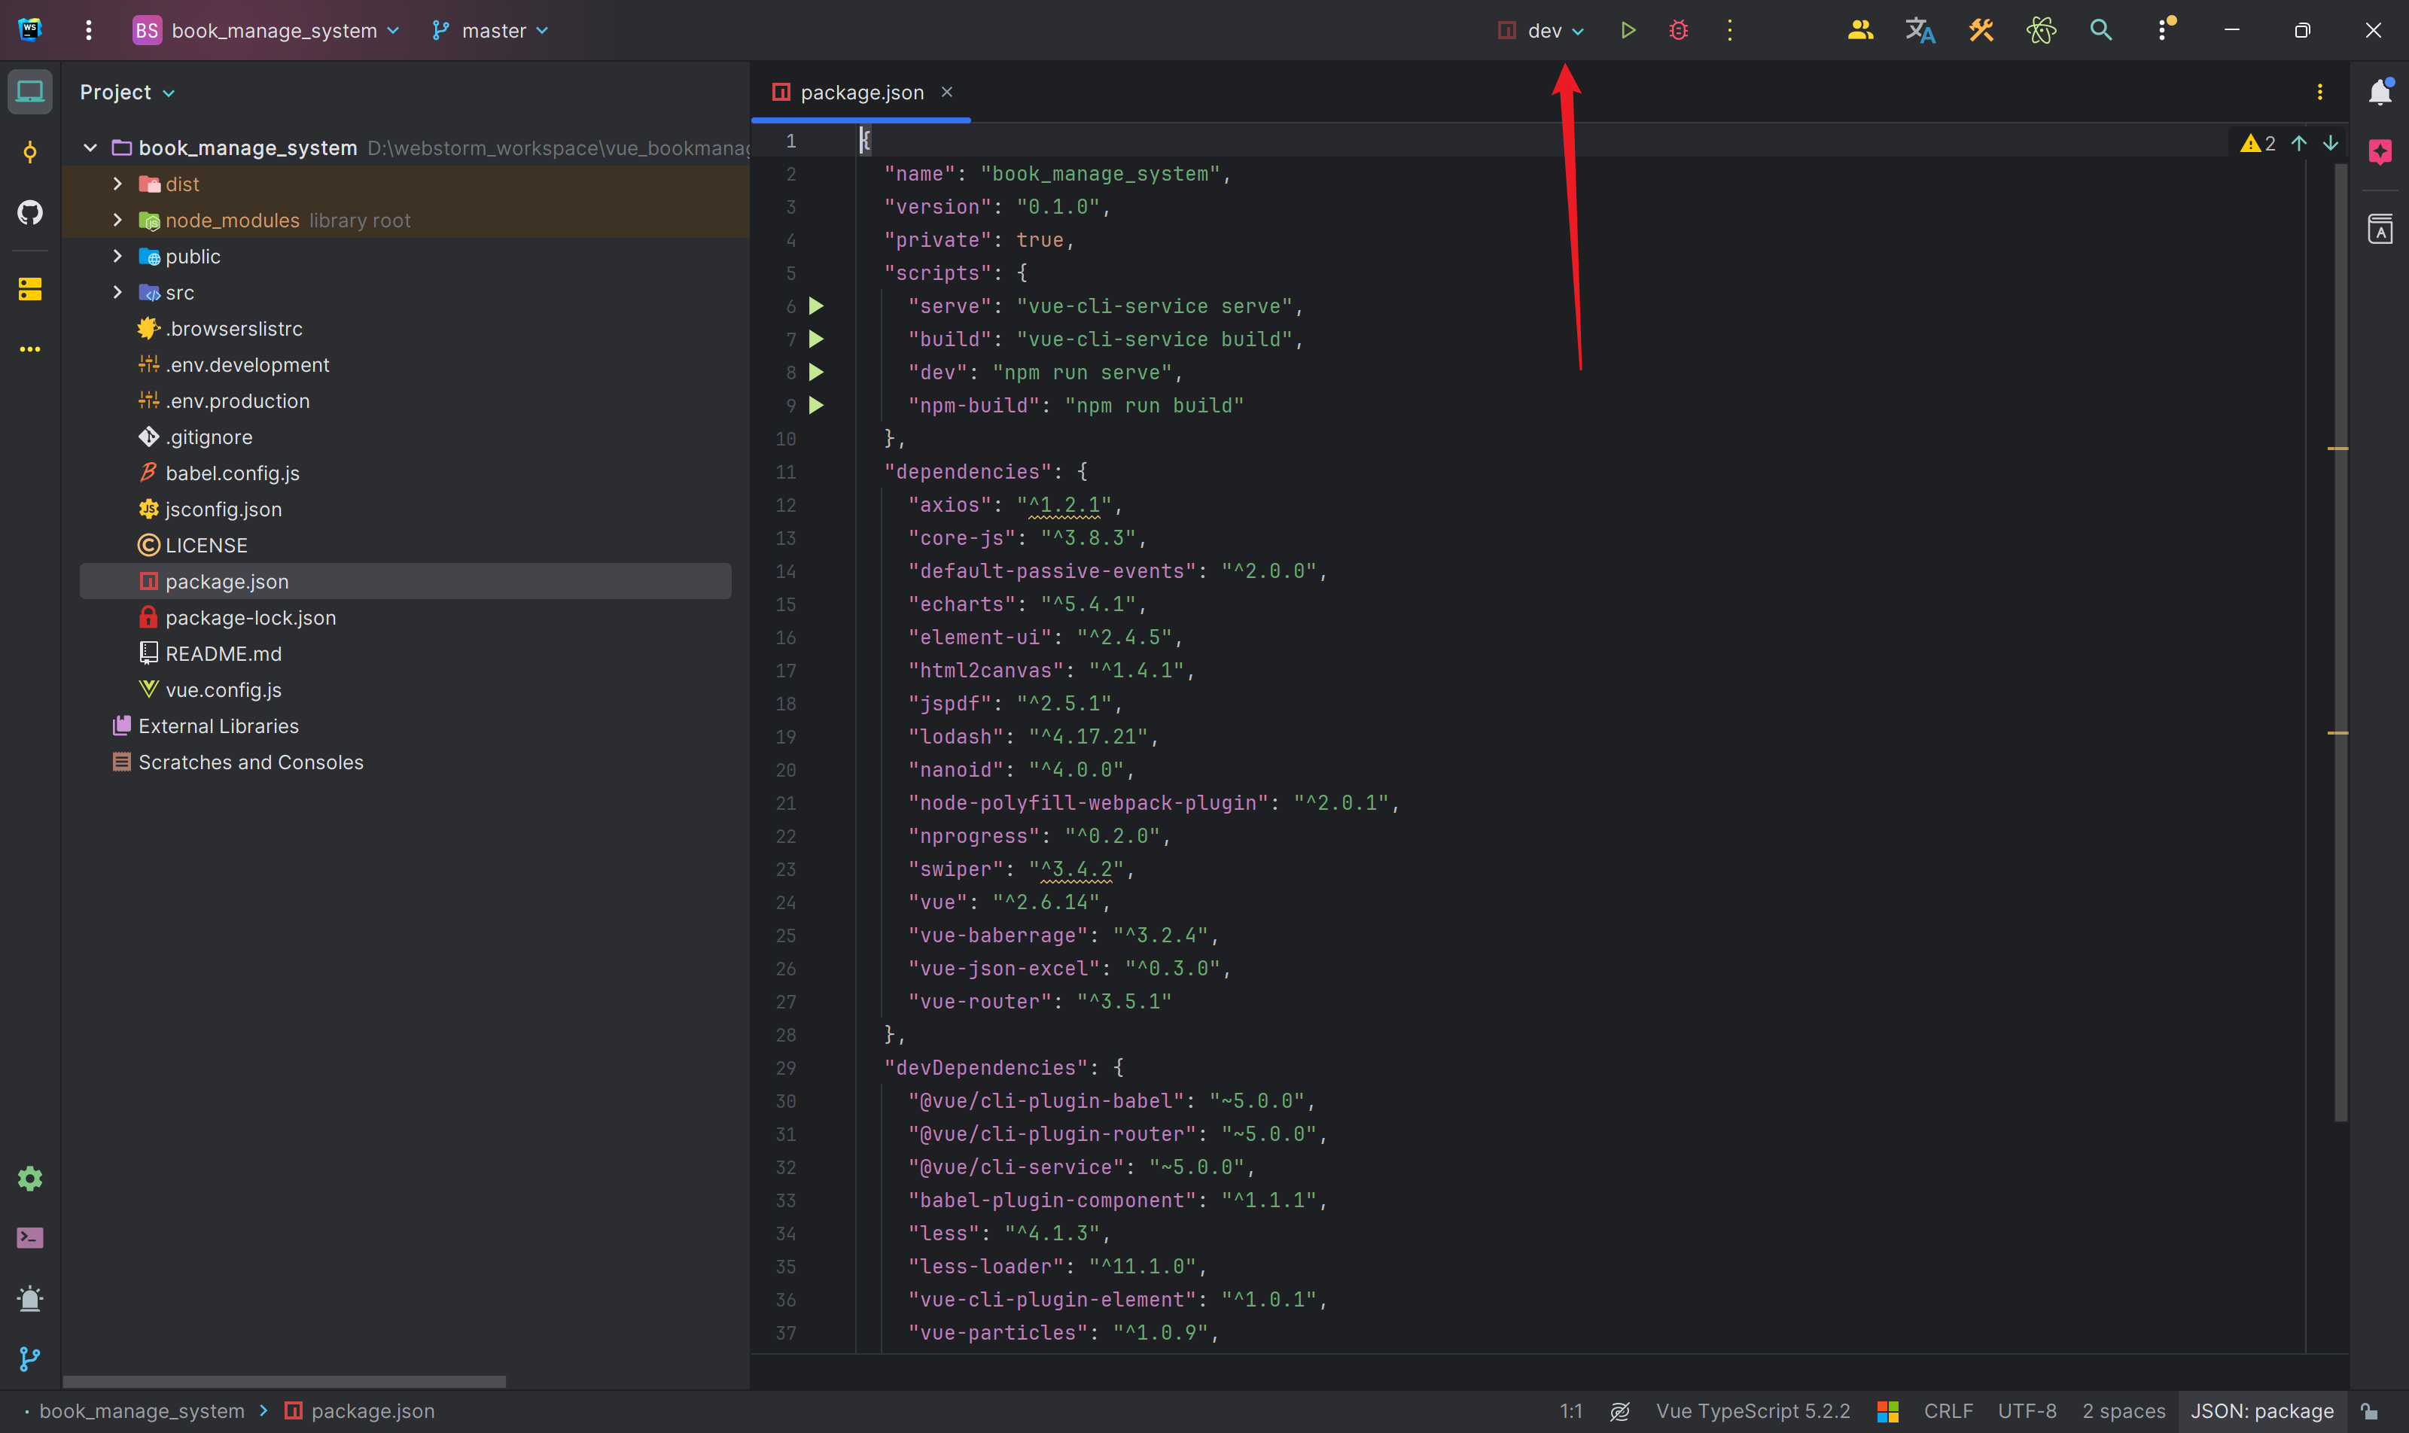Open the Terminal tool window icon
The width and height of the screenshot is (2409, 1433).
tap(30, 1238)
